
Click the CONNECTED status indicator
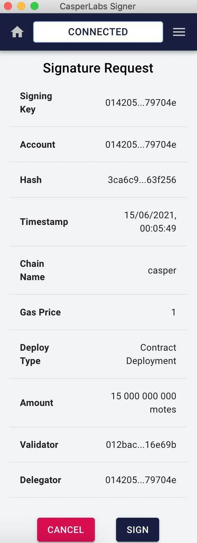98,32
